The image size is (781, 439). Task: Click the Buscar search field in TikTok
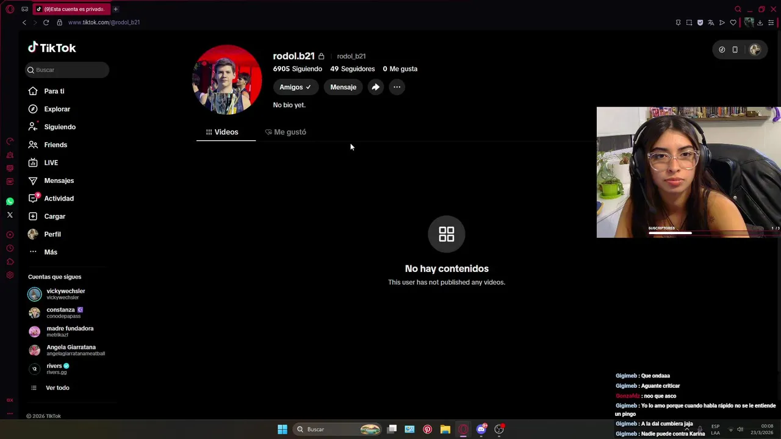click(67, 70)
